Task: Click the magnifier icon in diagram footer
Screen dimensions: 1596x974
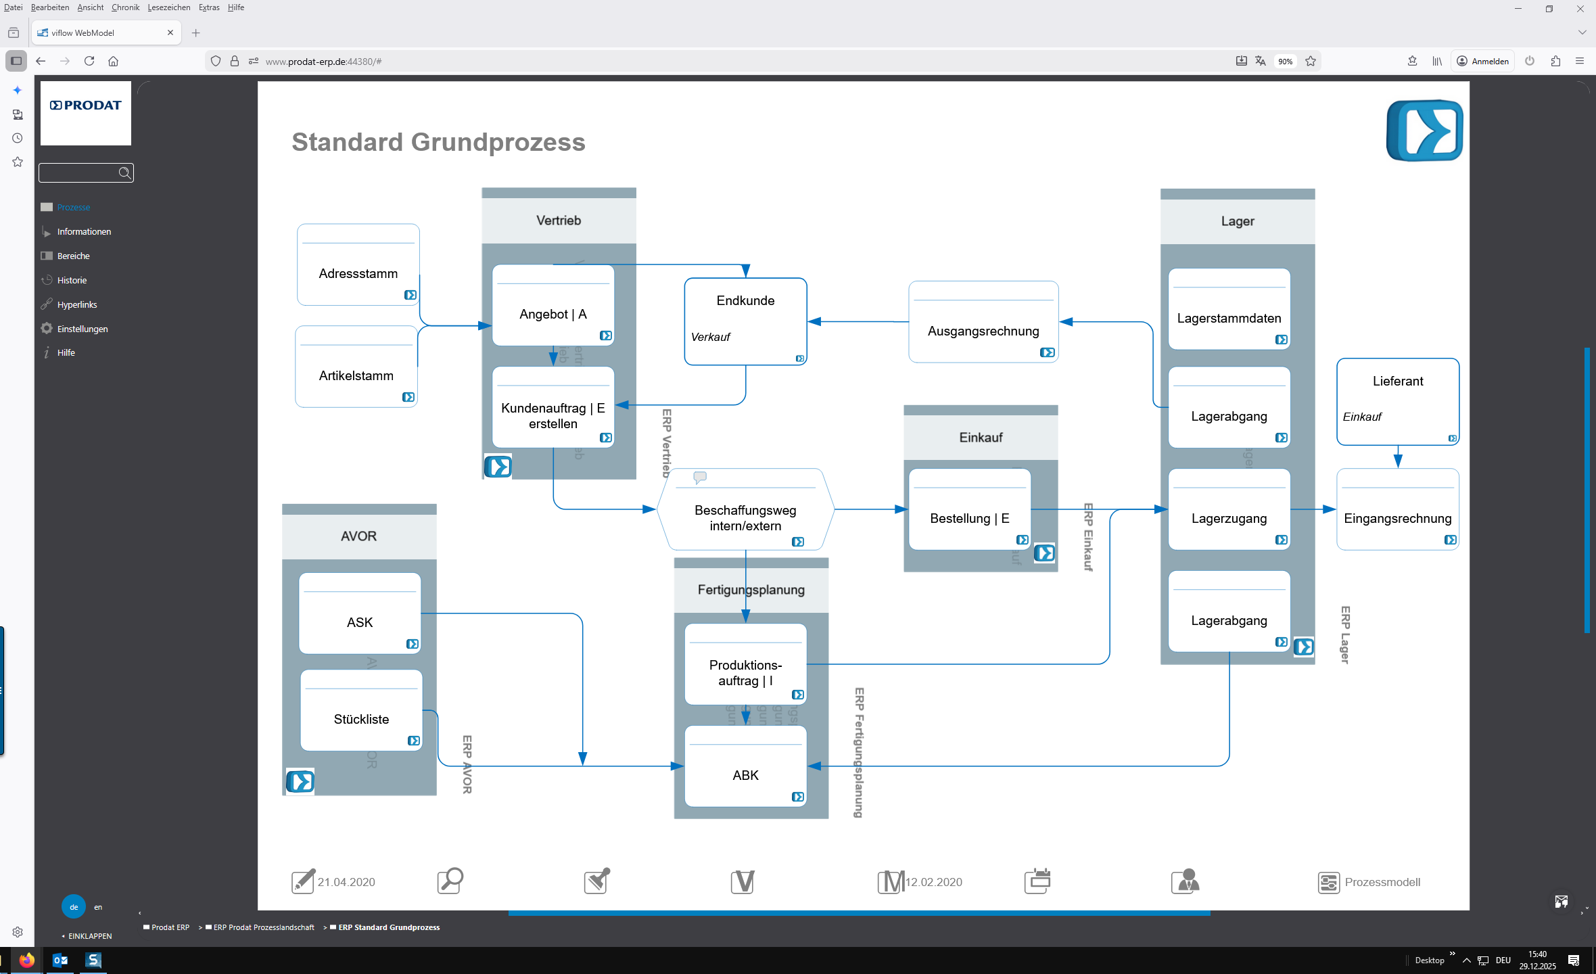Action: (450, 881)
